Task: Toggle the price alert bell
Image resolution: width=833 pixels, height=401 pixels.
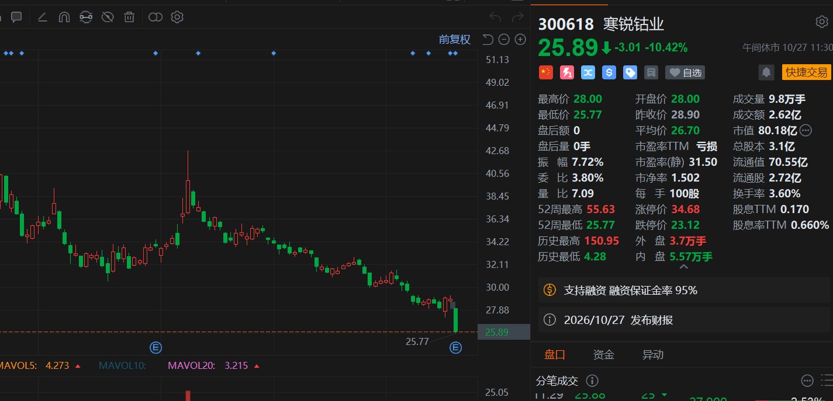Action: pos(765,72)
